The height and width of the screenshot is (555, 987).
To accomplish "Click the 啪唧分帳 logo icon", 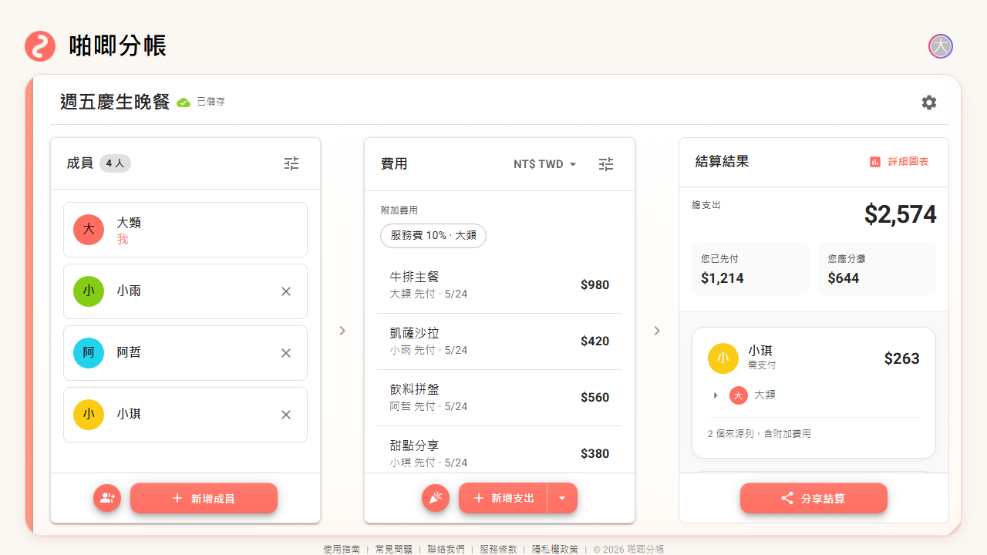I will click(x=40, y=46).
